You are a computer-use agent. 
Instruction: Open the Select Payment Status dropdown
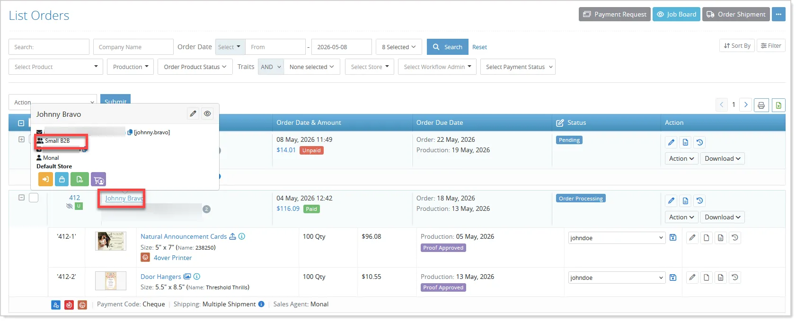518,67
